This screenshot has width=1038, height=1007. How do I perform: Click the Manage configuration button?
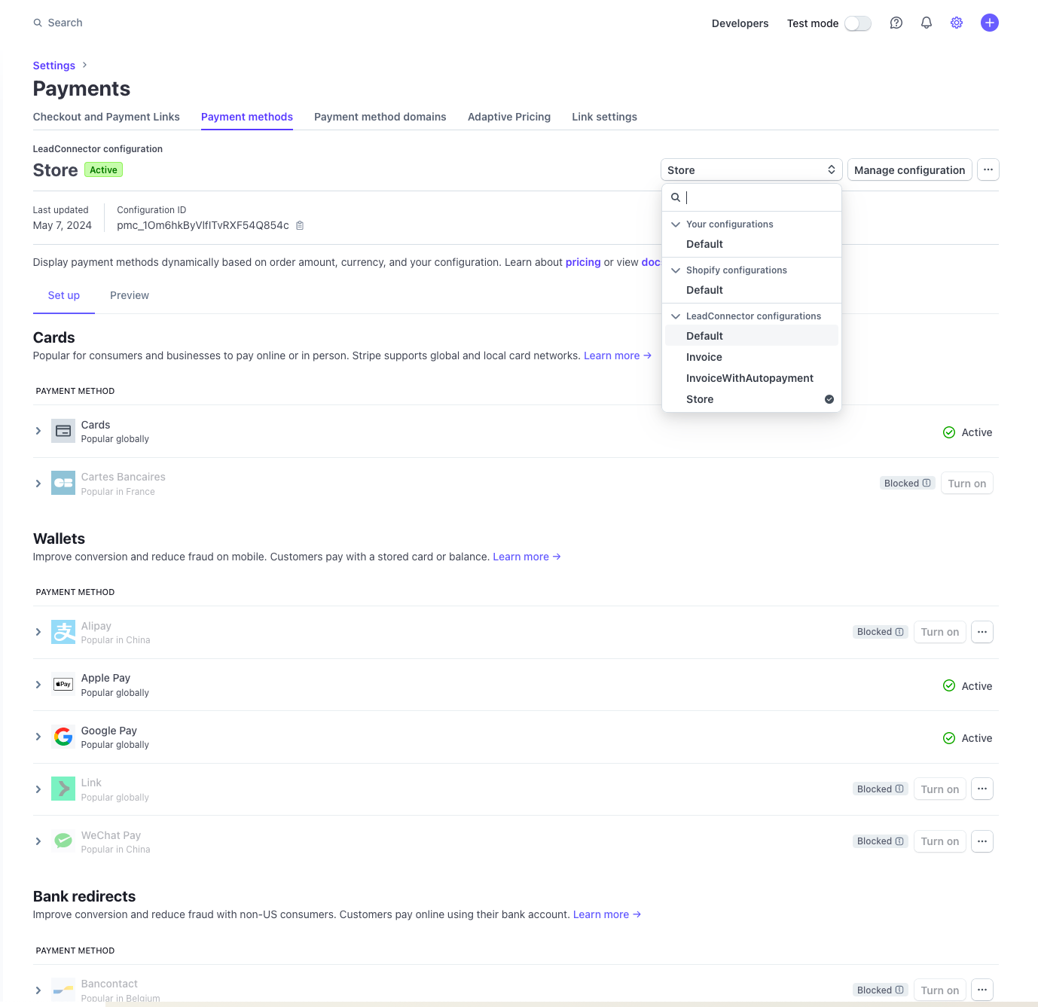910,170
